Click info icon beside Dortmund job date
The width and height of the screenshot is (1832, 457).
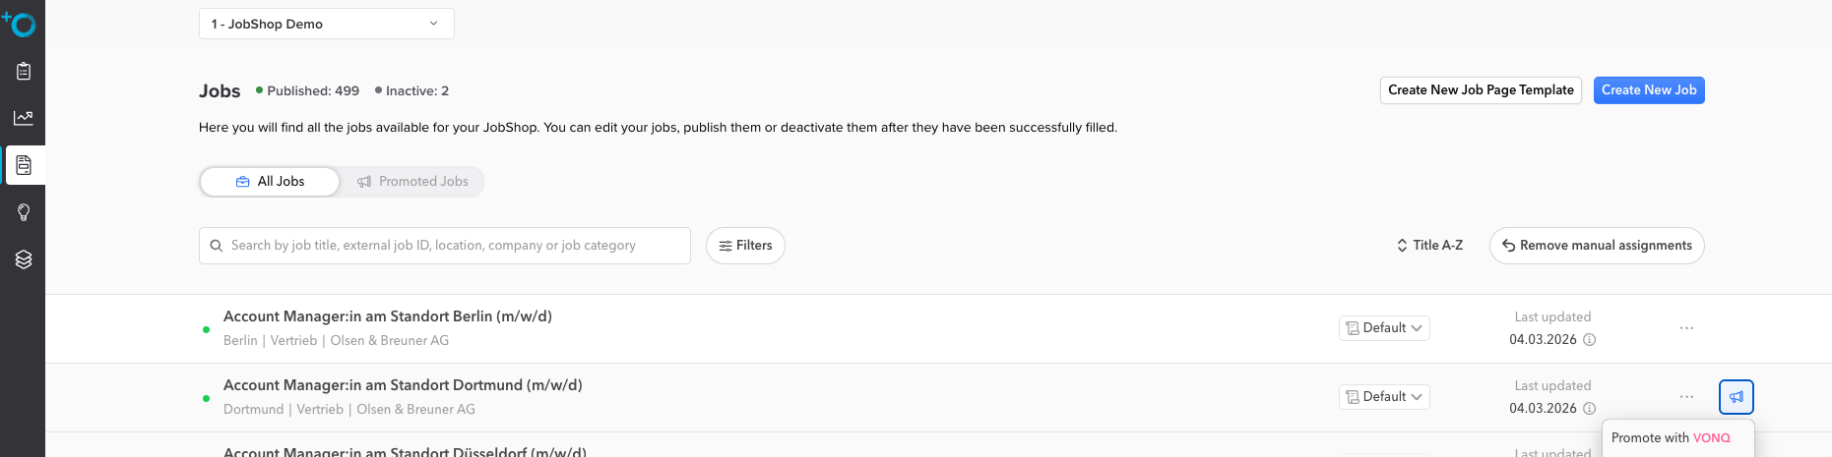point(1589,409)
